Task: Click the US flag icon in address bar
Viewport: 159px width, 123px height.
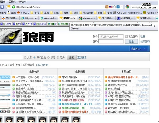Action: tap(111, 7)
